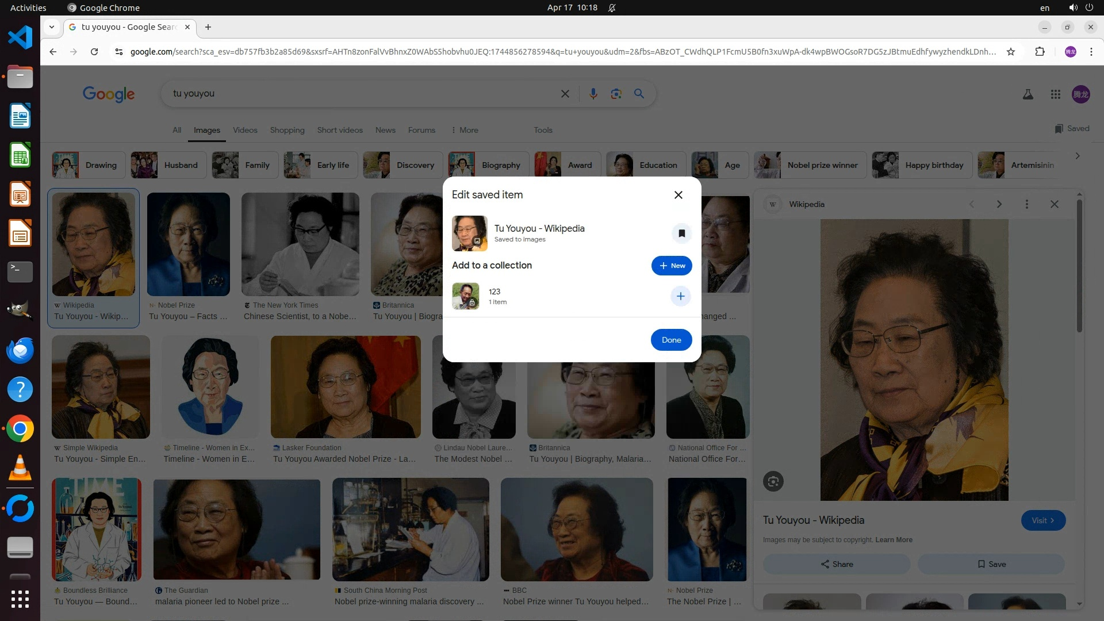This screenshot has width=1104, height=621.
Task: Switch to the Videos tab
Action: pyautogui.click(x=244, y=130)
